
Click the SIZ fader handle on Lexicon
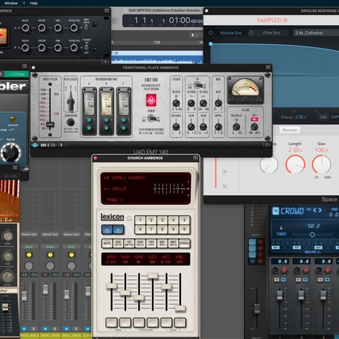pos(153,275)
